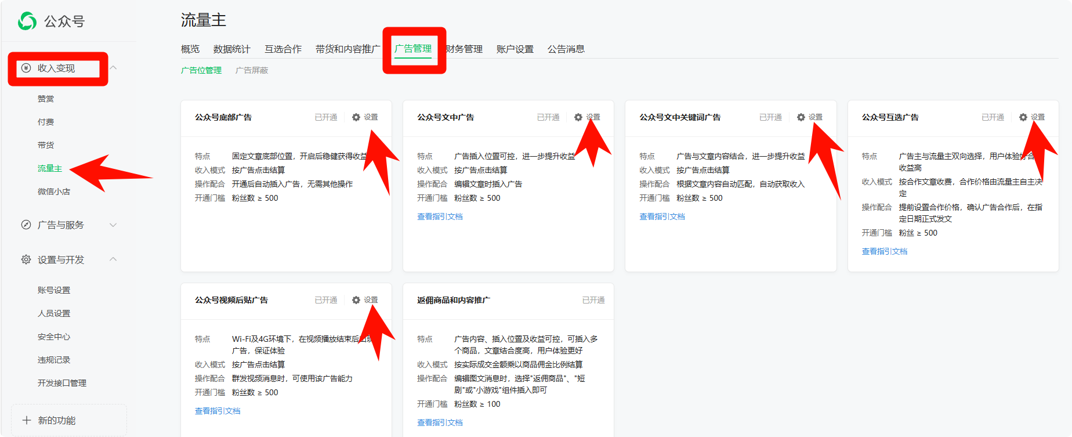Click 已开通 status on 返佣商品和内容推广 card

click(593, 300)
